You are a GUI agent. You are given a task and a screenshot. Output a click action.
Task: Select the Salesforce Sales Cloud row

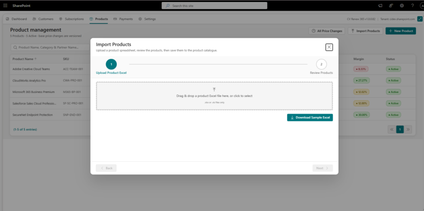[212, 103]
